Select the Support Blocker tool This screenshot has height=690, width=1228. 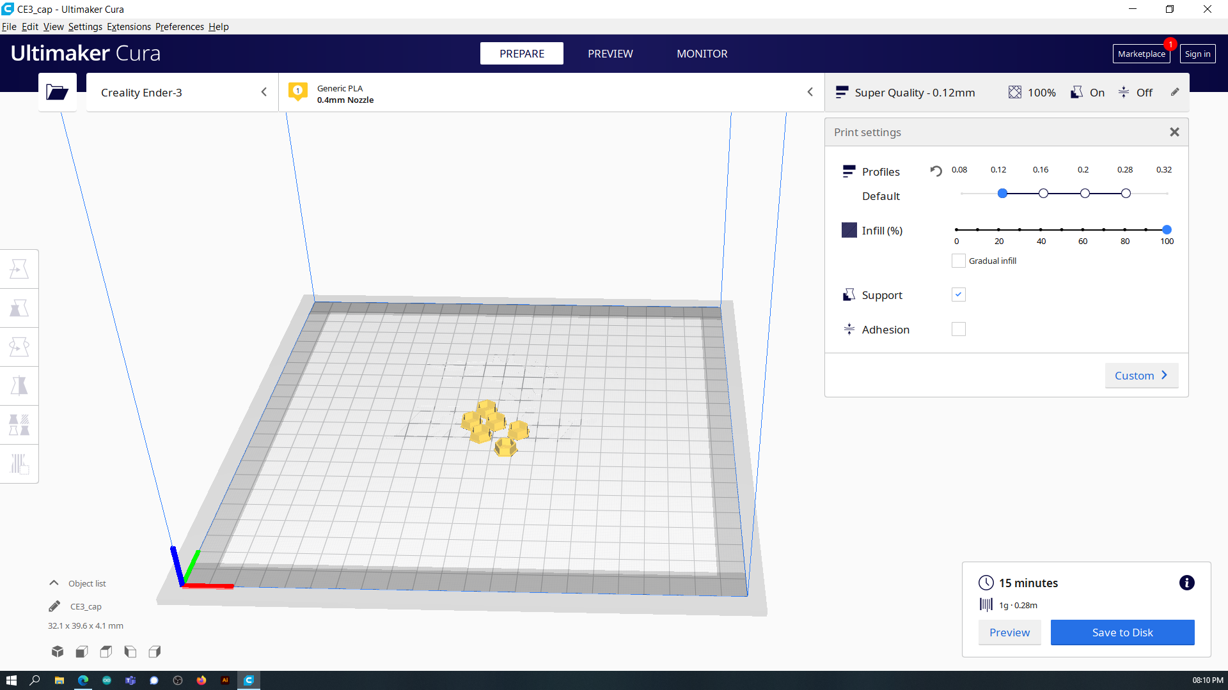point(19,463)
